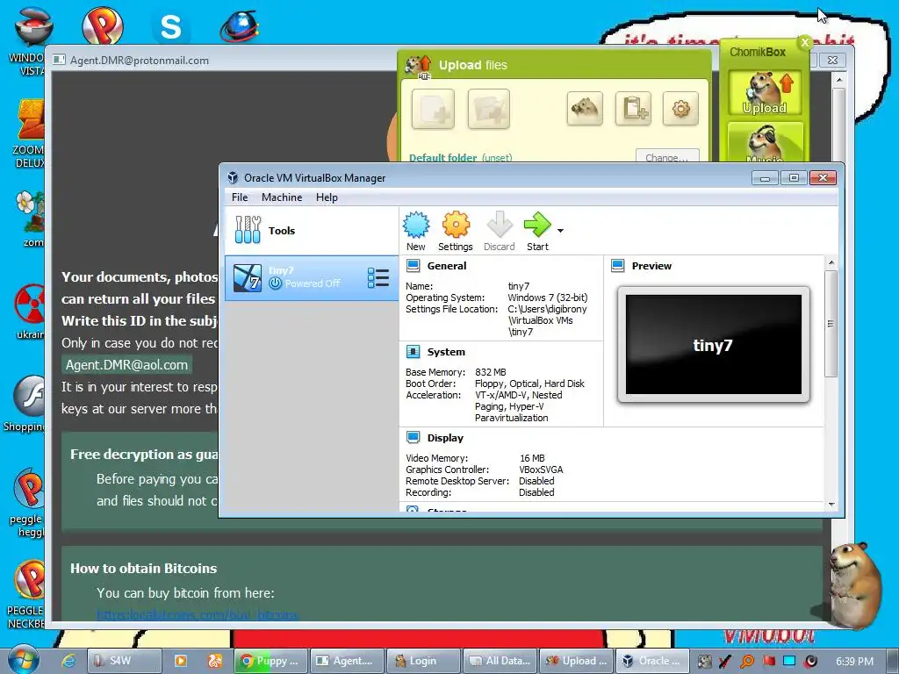Open upload settings gear in Upload files
Viewport: 899px width, 674px height.
pos(680,108)
